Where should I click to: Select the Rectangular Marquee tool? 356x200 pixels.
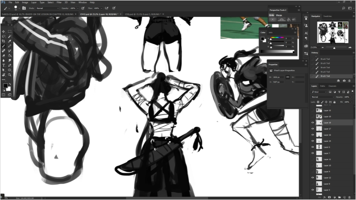9,32
